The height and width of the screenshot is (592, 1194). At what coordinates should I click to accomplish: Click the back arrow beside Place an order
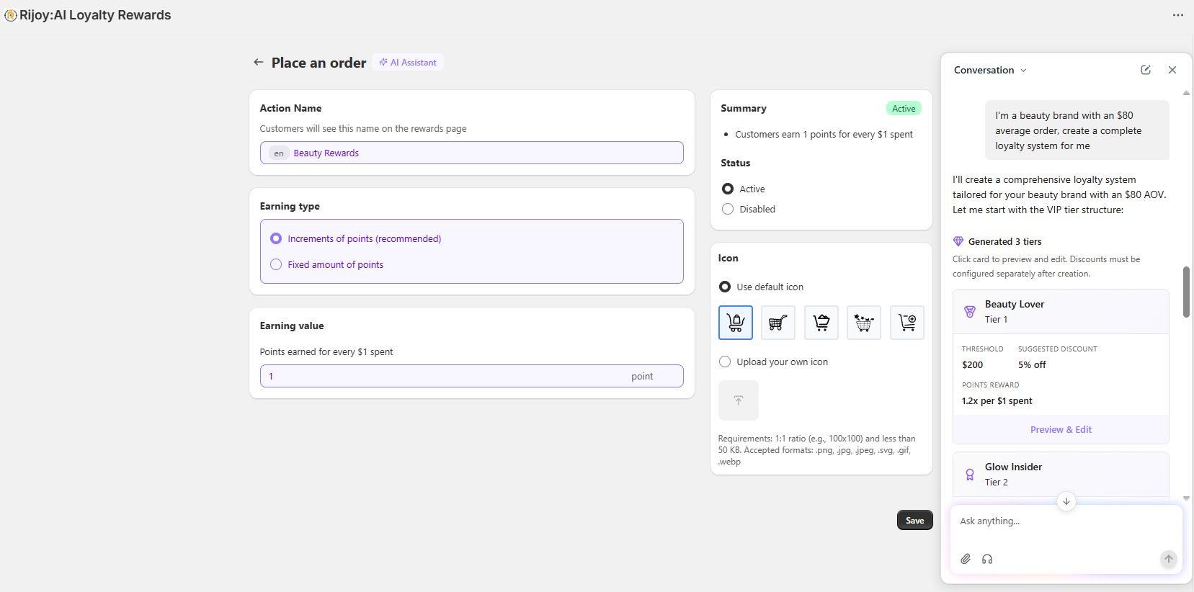[258, 63]
